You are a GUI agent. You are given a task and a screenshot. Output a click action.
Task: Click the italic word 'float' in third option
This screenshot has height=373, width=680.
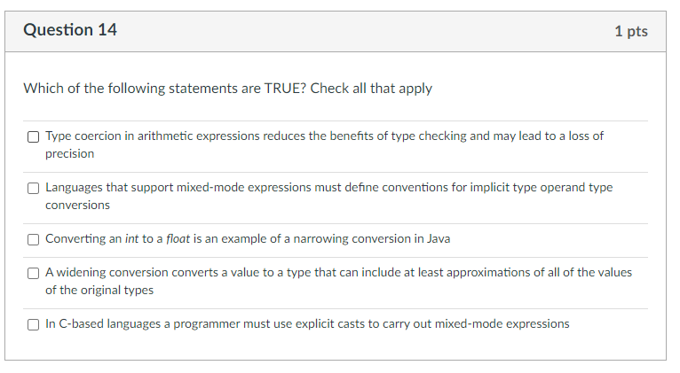[x=180, y=239]
